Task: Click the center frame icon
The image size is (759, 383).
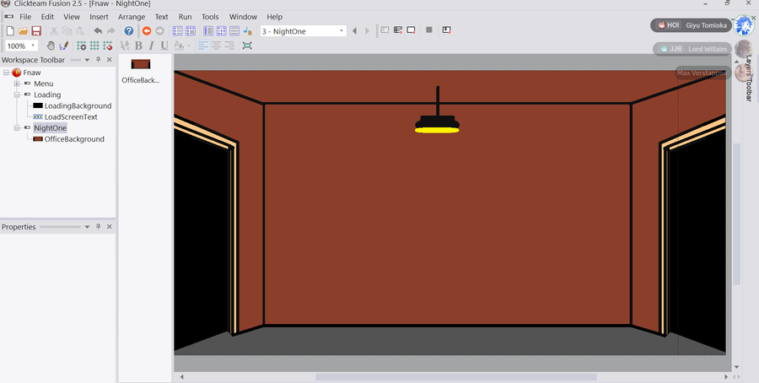Action: pos(247,46)
